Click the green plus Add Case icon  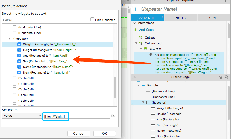(136, 30)
